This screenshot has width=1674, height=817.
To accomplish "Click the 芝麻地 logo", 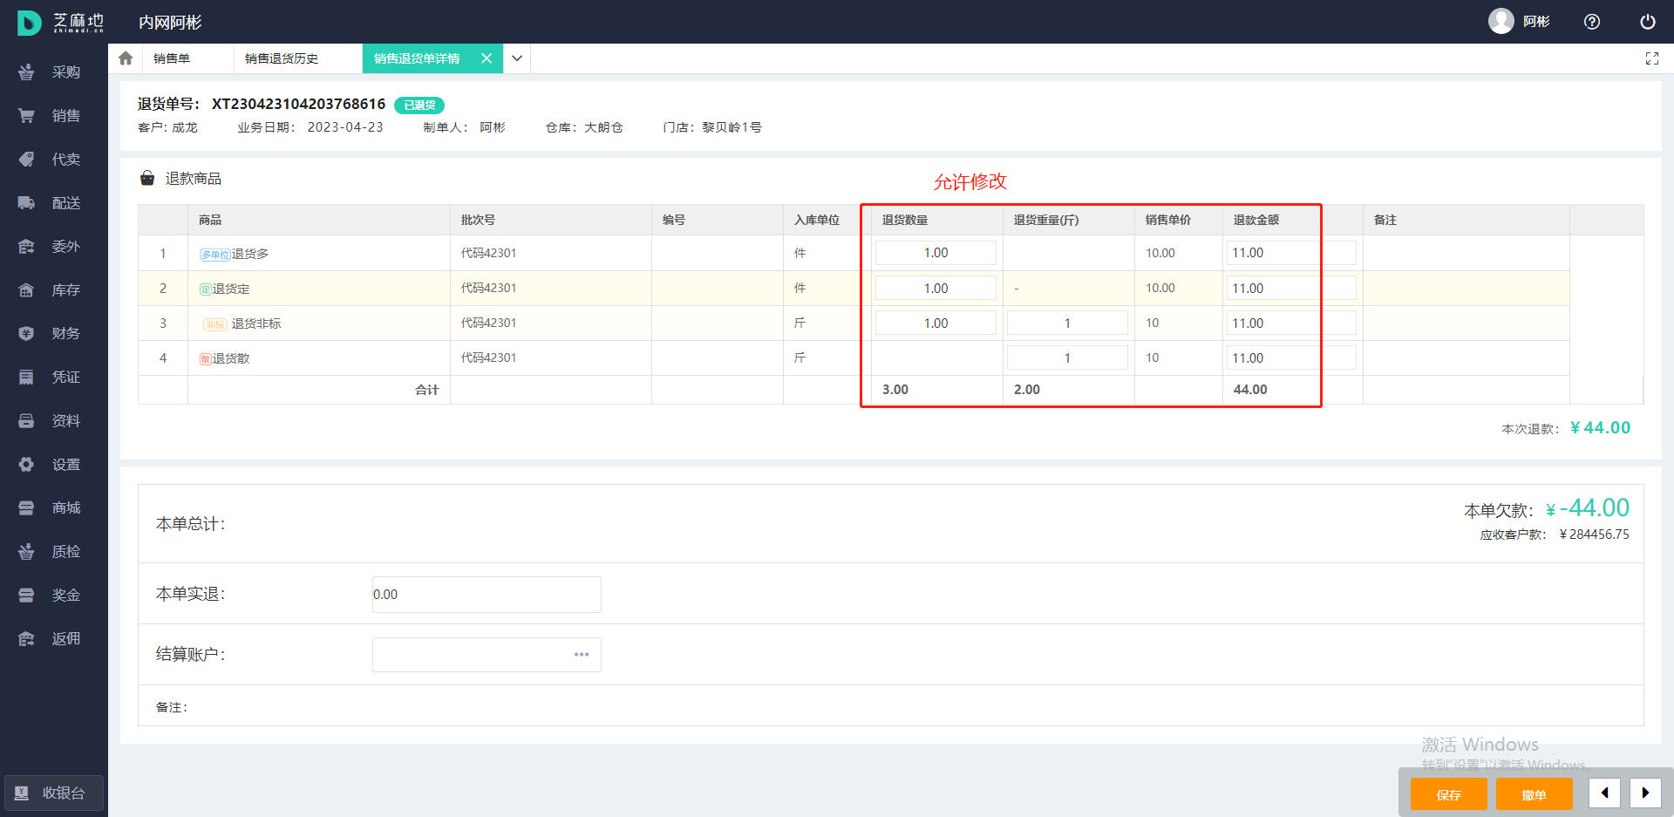I will click(61, 23).
